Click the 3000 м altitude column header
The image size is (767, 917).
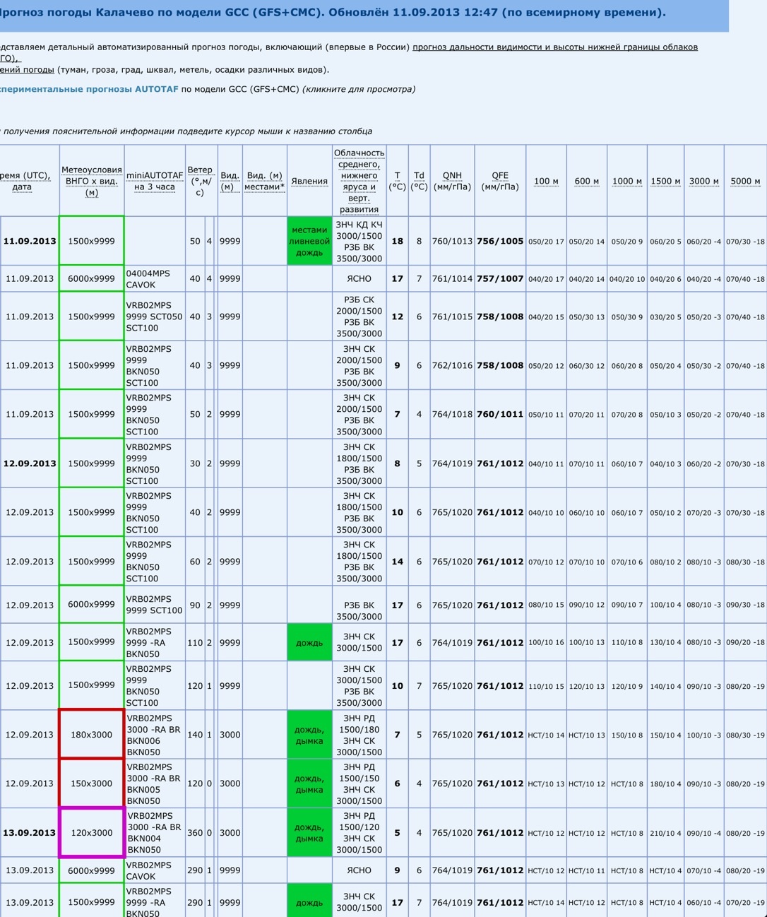pos(703,181)
